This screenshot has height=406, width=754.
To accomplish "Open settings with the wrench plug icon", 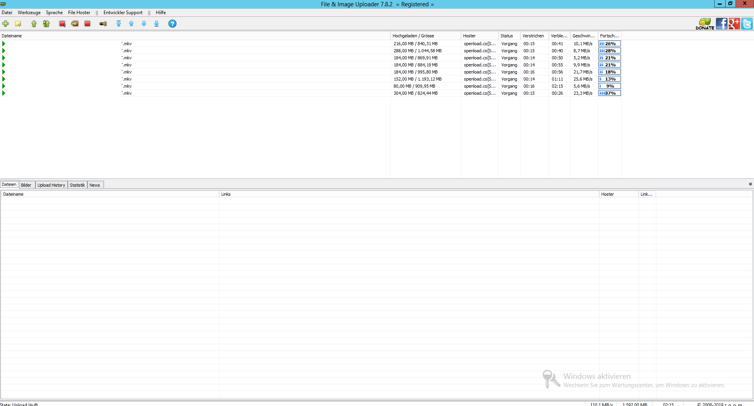I will pyautogui.click(x=103, y=24).
